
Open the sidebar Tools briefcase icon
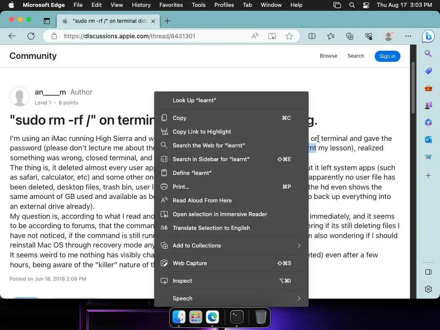428,89
